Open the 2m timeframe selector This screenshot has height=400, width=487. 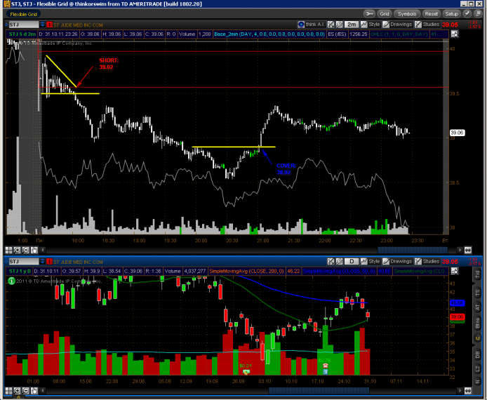352,25
